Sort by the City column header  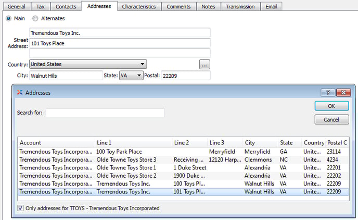tap(260, 142)
